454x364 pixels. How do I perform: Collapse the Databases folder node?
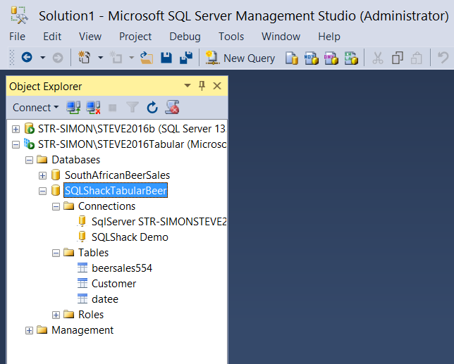point(30,160)
